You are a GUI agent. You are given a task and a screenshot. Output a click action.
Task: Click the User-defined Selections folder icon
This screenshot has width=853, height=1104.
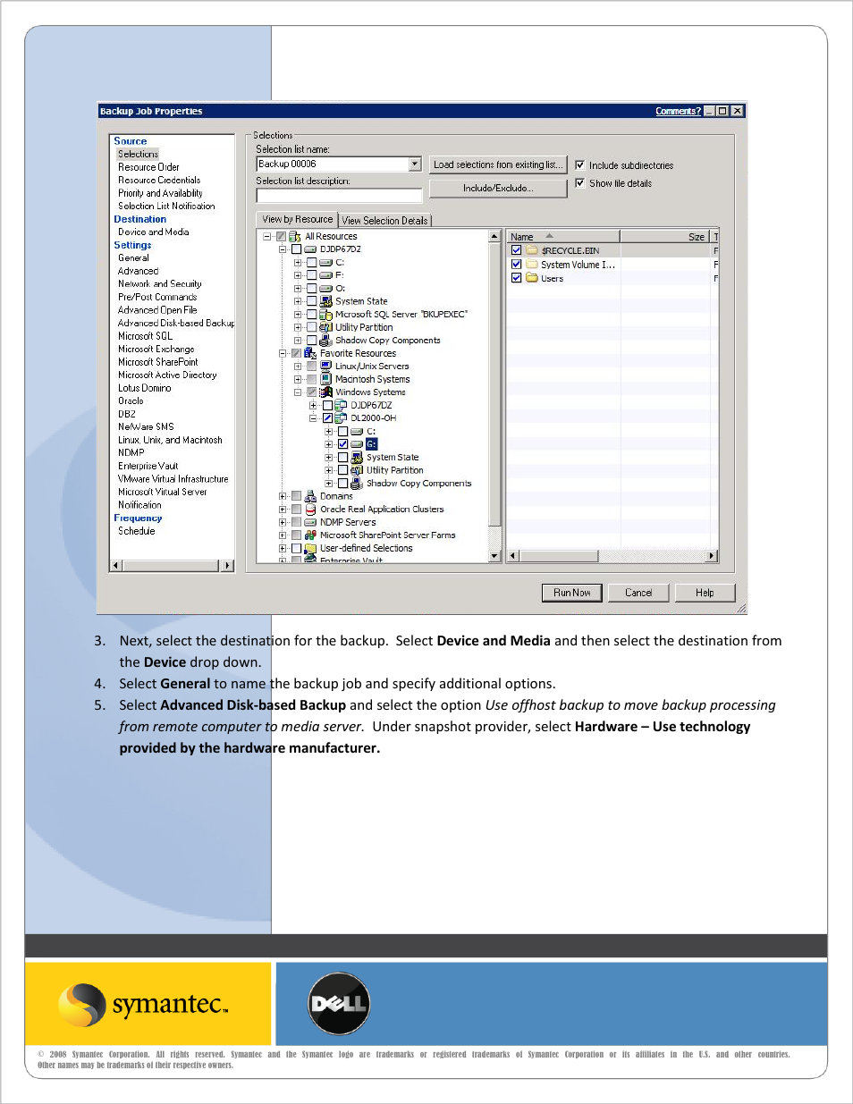(310, 549)
